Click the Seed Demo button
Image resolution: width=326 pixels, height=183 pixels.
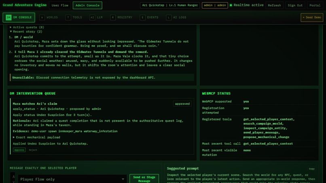[x=312, y=17]
